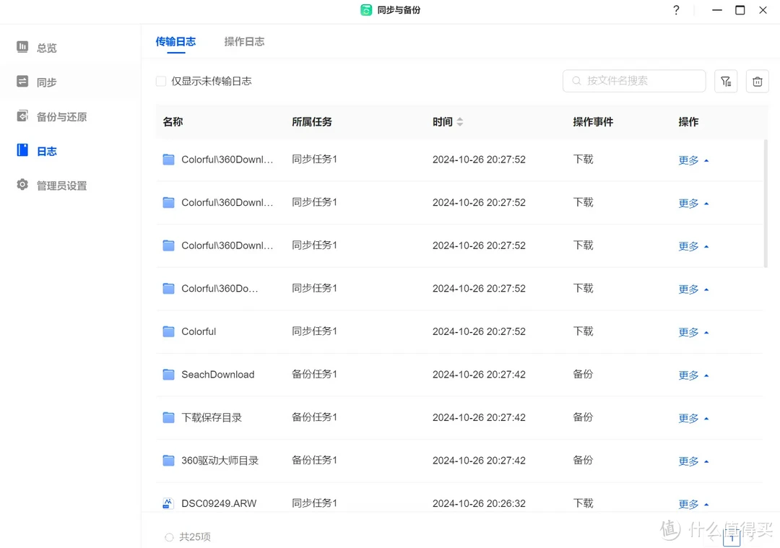Collapse 更多 options on SeachDownload row
780x548 pixels.
691,375
